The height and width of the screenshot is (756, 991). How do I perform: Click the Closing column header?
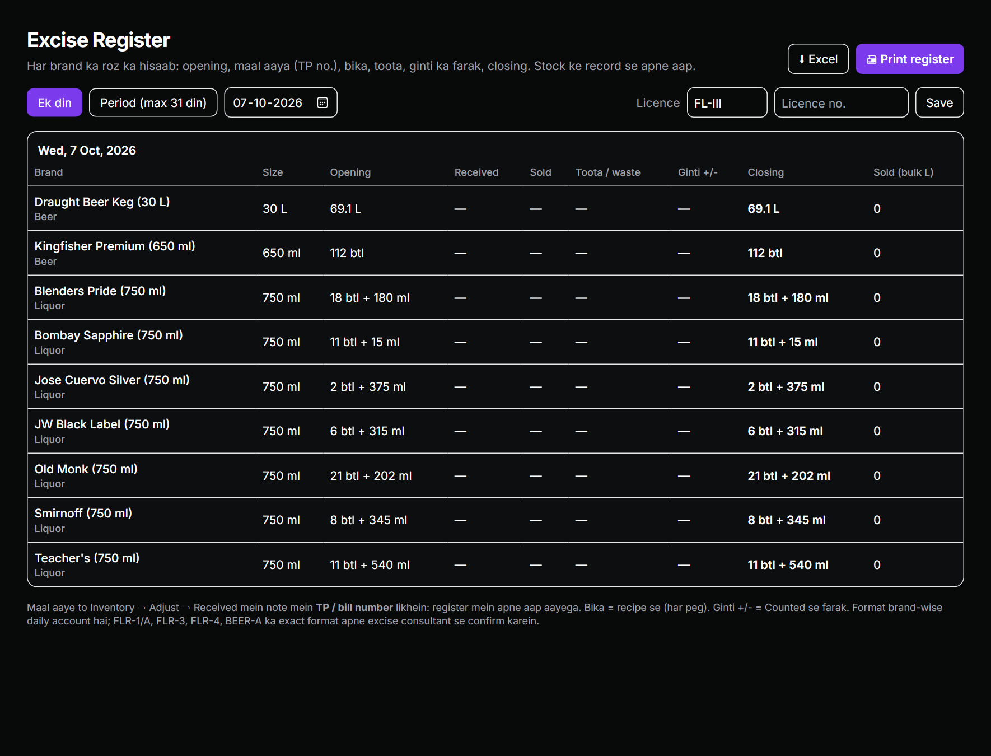coord(766,172)
